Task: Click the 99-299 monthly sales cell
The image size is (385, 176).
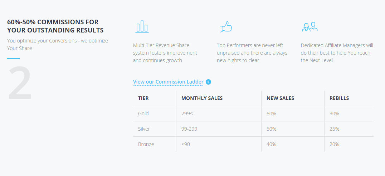Action: pyautogui.click(x=189, y=129)
